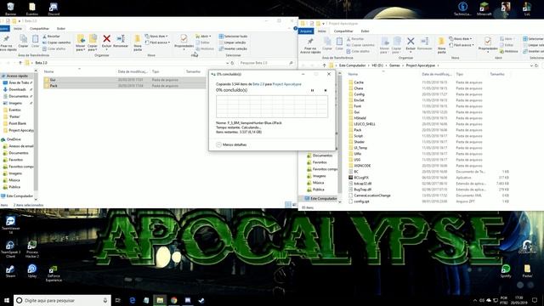This screenshot has height=306, width=544.
Task: Click Copiar caminho in Beta 2.0 window
Action: 57,42
